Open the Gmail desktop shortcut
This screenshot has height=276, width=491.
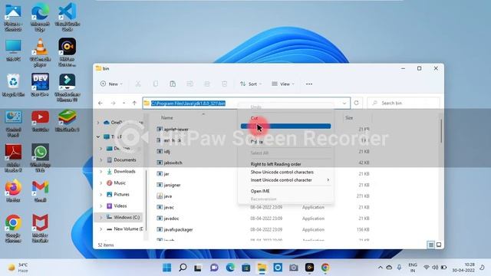[x=40, y=191]
